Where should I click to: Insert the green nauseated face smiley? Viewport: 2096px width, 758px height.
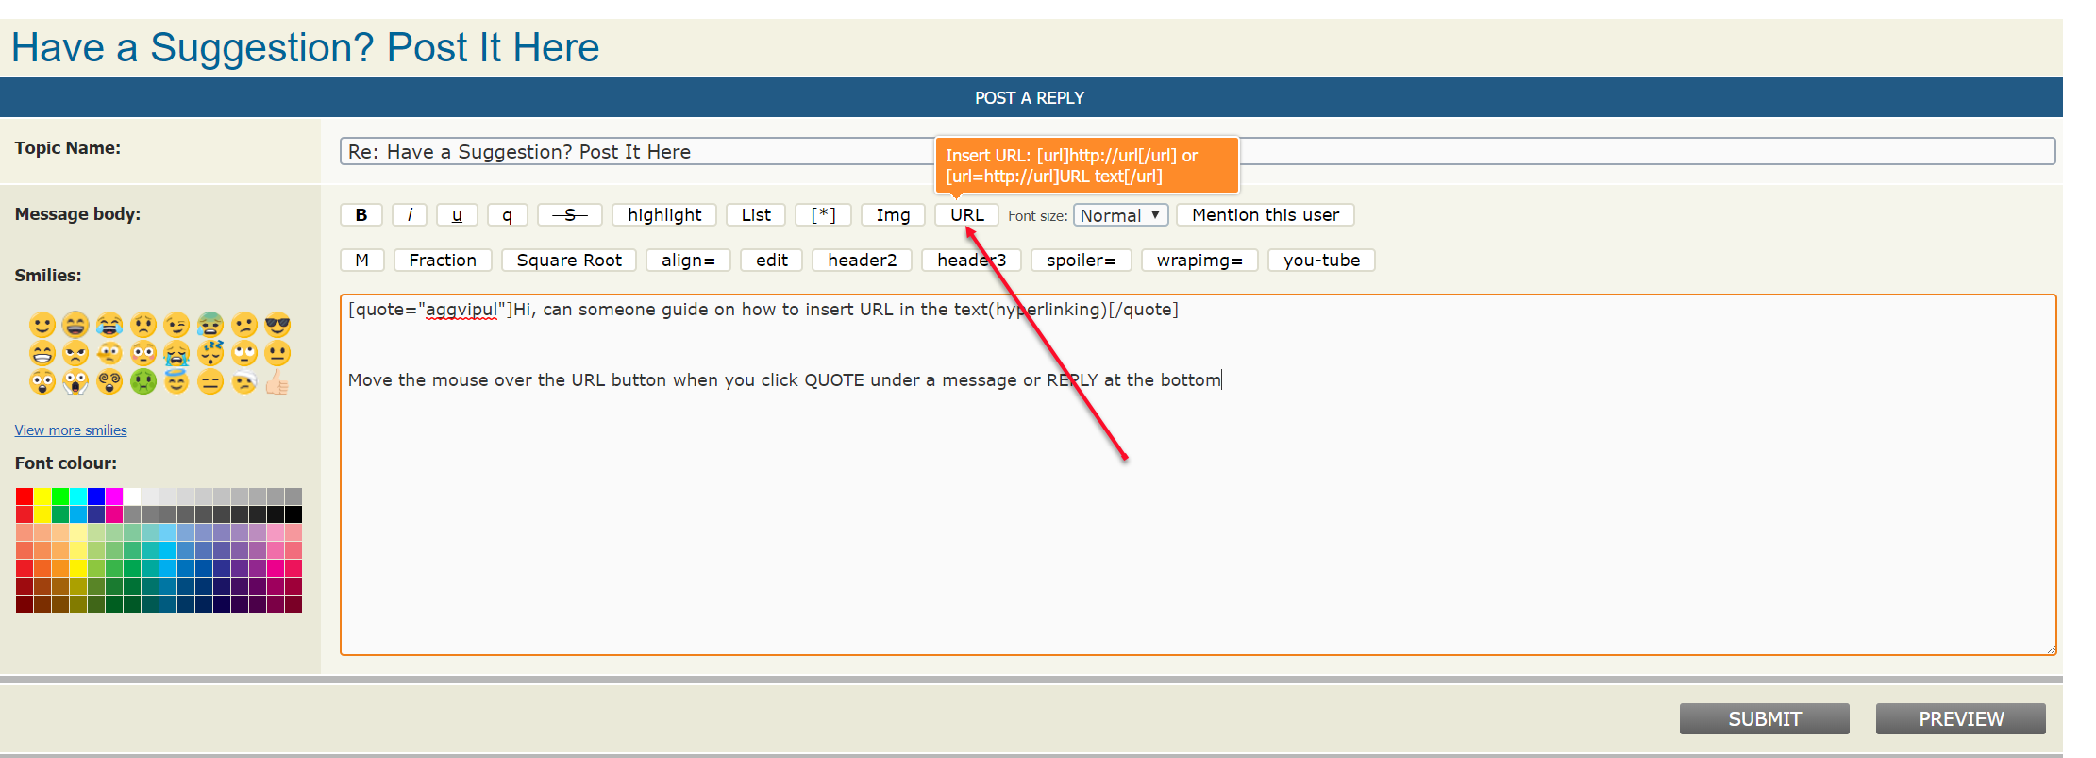pos(143,382)
